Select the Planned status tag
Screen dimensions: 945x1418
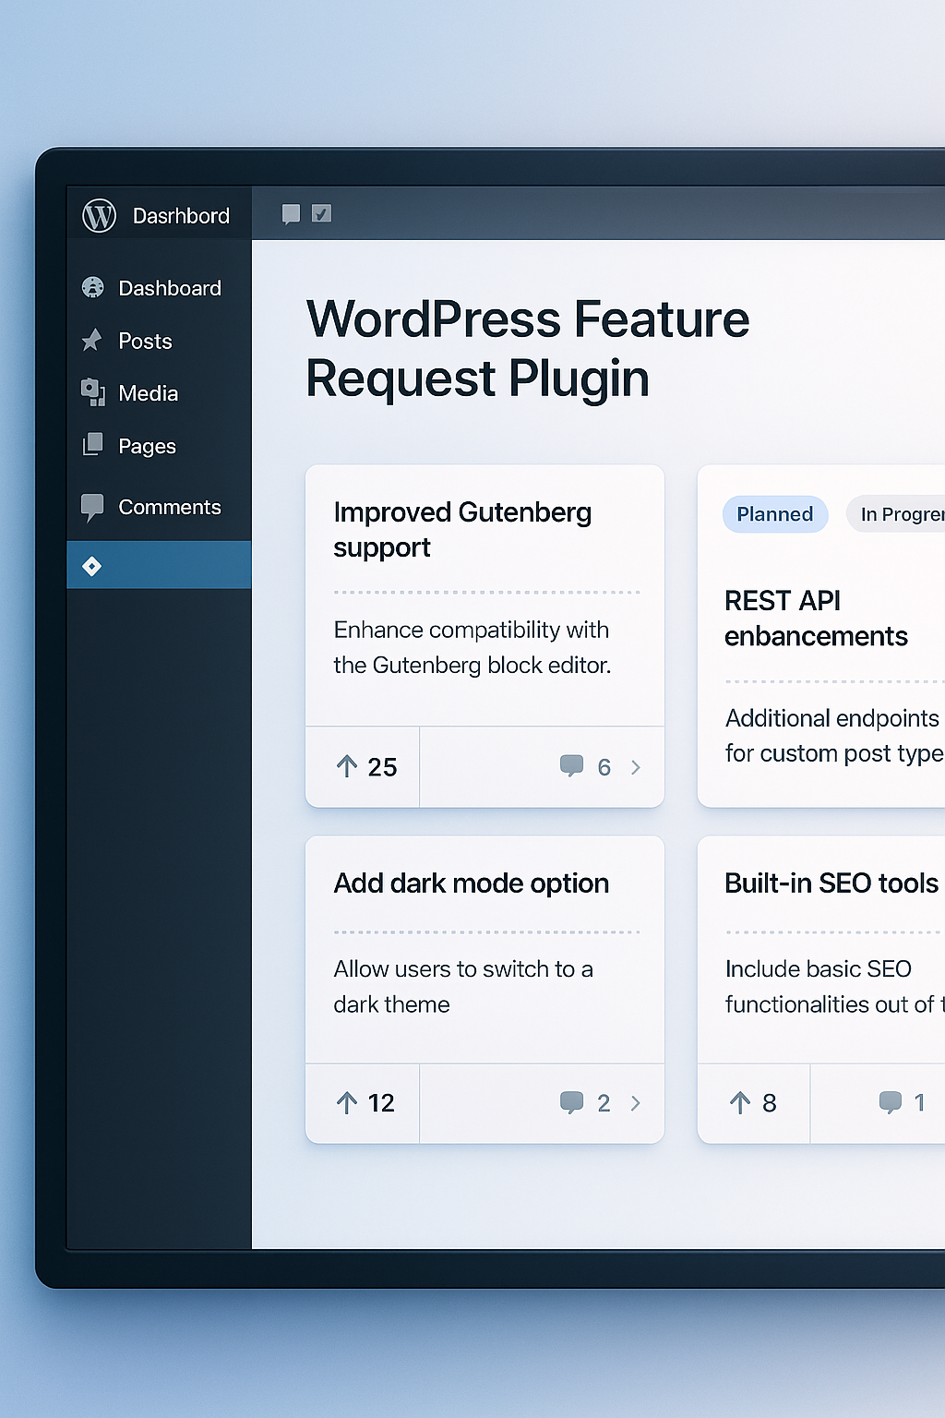(775, 514)
